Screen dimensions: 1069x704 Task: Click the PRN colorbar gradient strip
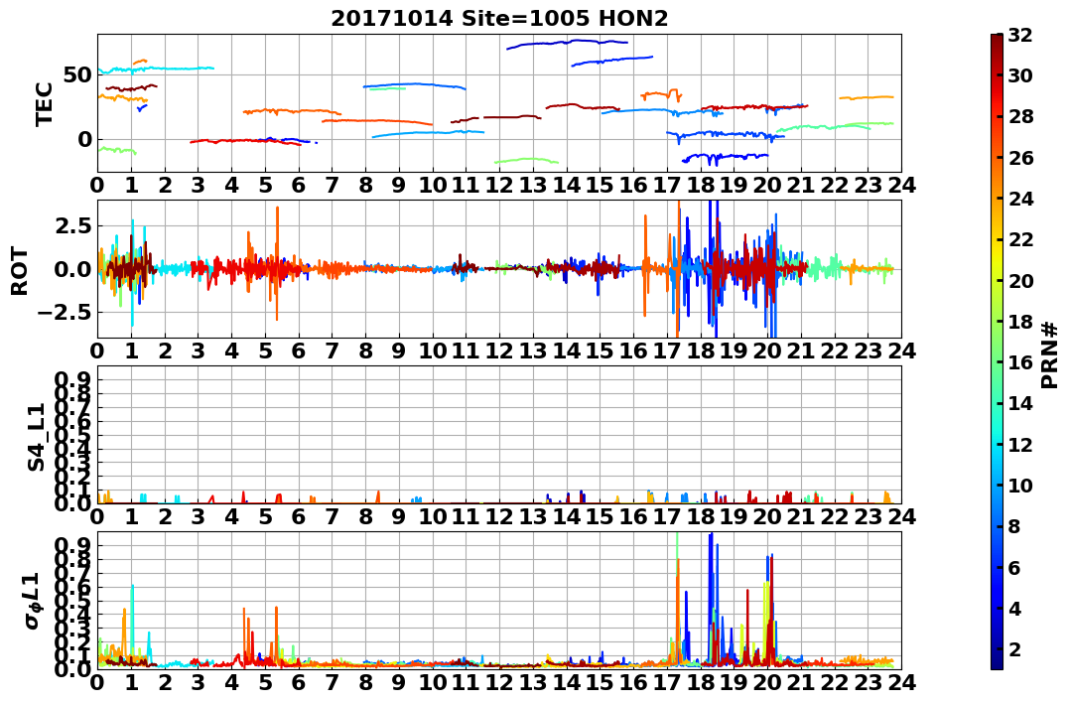[997, 352]
